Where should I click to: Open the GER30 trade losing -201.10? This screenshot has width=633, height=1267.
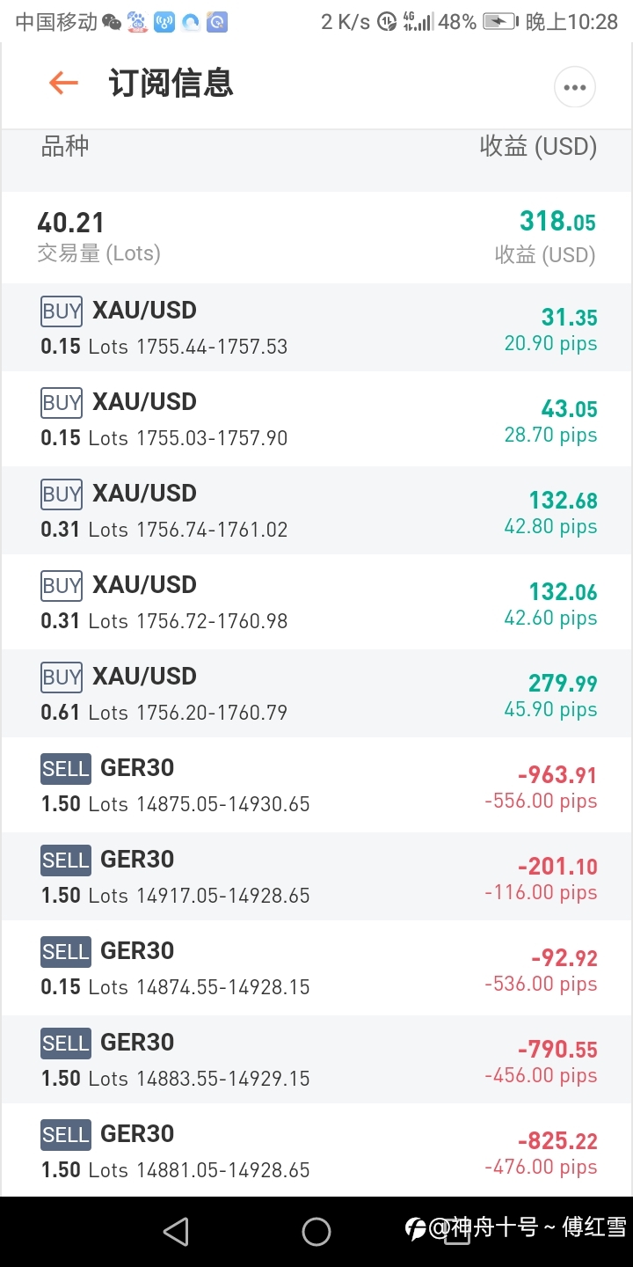pos(316,876)
